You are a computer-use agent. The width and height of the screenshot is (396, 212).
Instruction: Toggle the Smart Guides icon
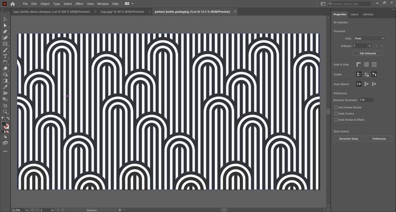click(x=374, y=74)
